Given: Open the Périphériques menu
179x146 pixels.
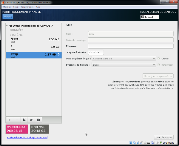Looking at the screenshot, I should [x=27, y=7].
